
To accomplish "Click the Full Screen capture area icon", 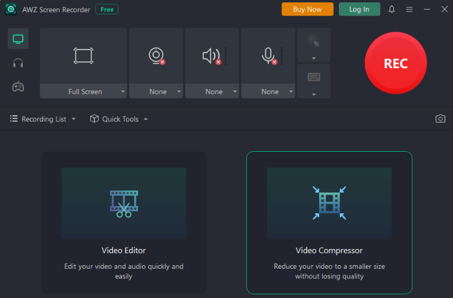I will tap(84, 56).
